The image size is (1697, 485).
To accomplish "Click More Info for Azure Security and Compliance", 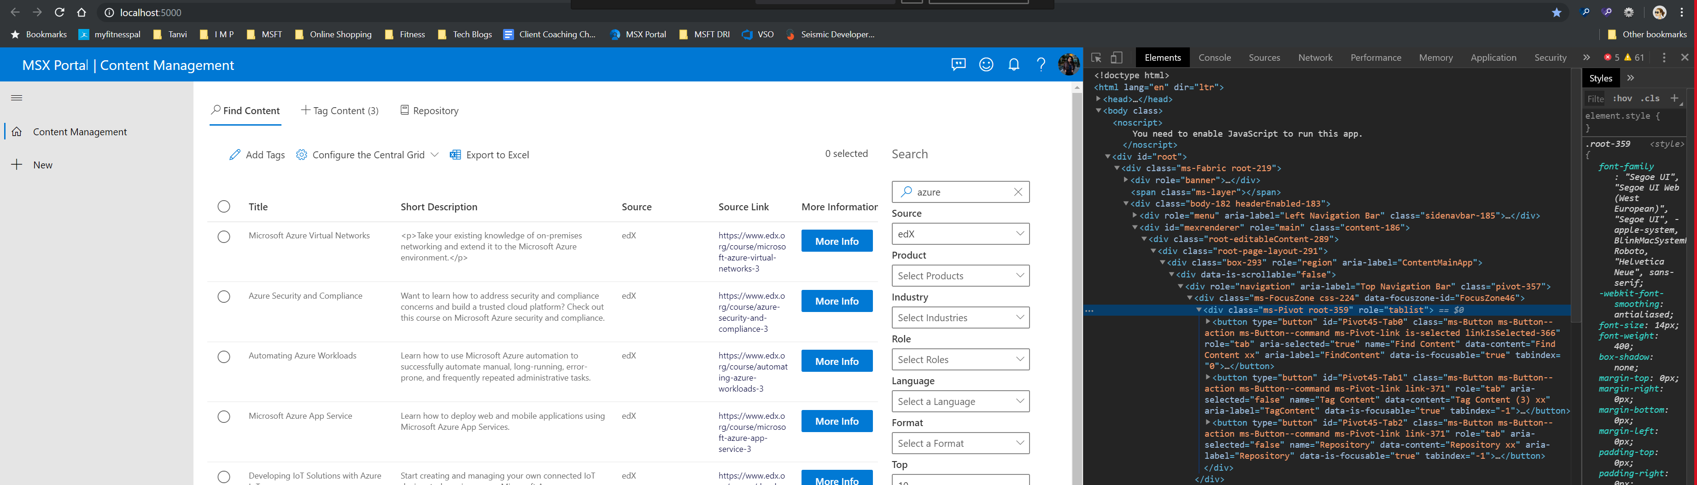I will [837, 301].
